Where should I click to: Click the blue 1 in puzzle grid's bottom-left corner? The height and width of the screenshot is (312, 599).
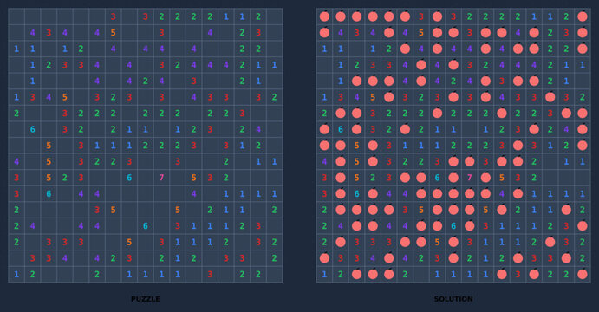pyautogui.click(x=16, y=274)
